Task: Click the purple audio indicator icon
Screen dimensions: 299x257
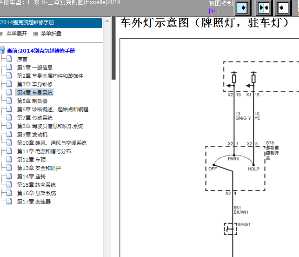Action: point(213,11)
